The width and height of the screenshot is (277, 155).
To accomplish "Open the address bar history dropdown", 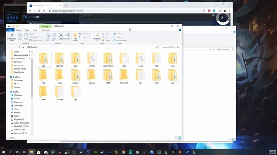I will click(156, 47).
